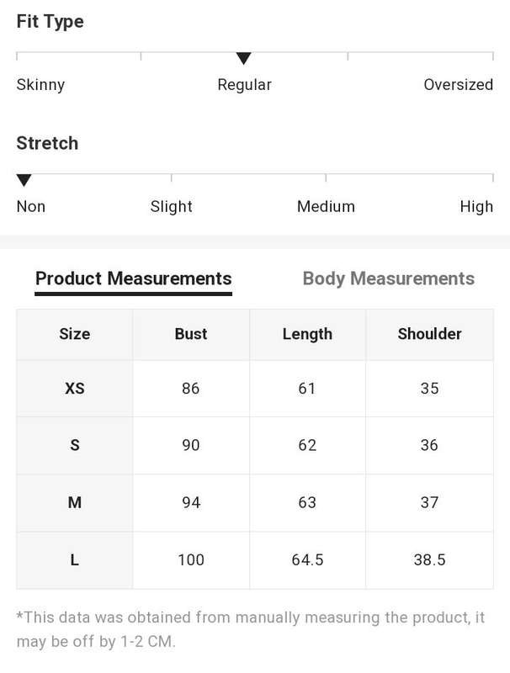
Task: Click the High stretch label
Action: [x=476, y=207]
